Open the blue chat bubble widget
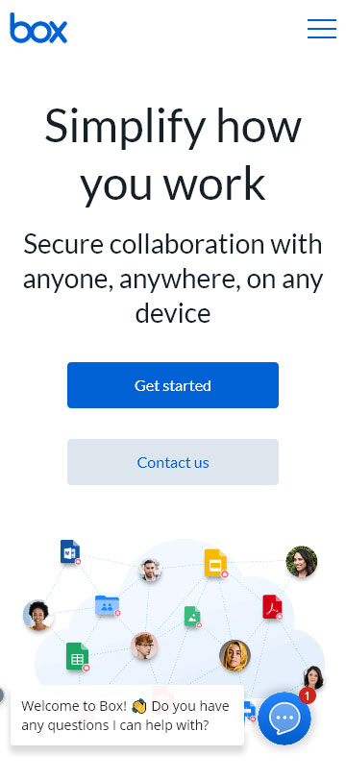 284,719
